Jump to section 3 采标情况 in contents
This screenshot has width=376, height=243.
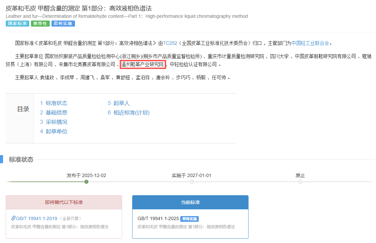54,122
